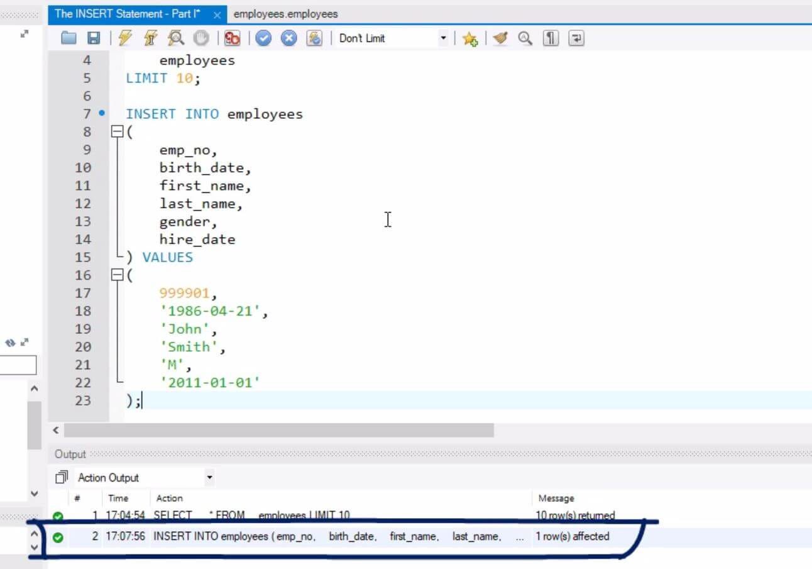Run EXPLAIN on the current statement
The height and width of the screenshot is (569, 812).
tap(175, 38)
